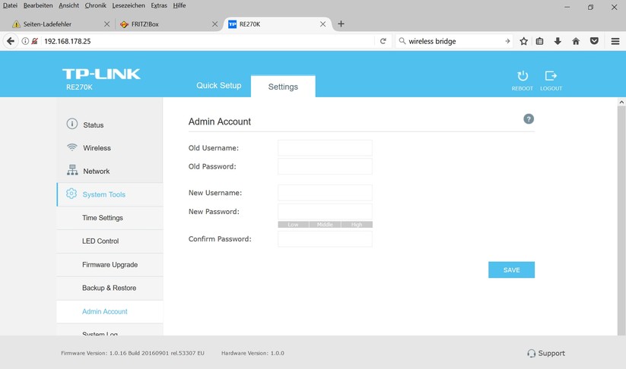
Task: Click the Reboot power icon
Action: click(x=522, y=76)
